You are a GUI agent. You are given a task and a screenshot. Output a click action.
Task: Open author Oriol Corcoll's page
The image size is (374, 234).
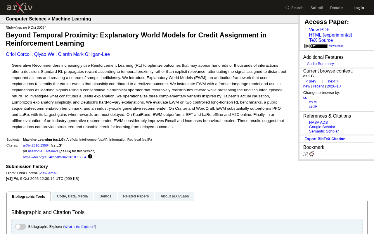[x=19, y=54]
